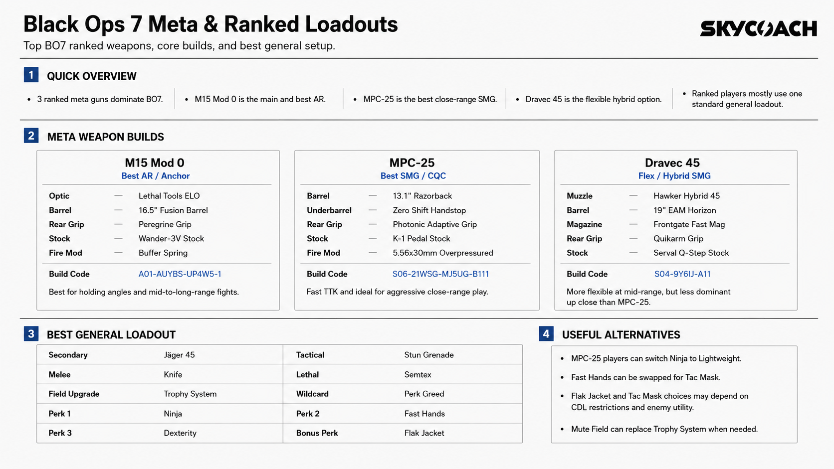Click the M15 Mod 0 card title
834x469 pixels.
(155, 163)
